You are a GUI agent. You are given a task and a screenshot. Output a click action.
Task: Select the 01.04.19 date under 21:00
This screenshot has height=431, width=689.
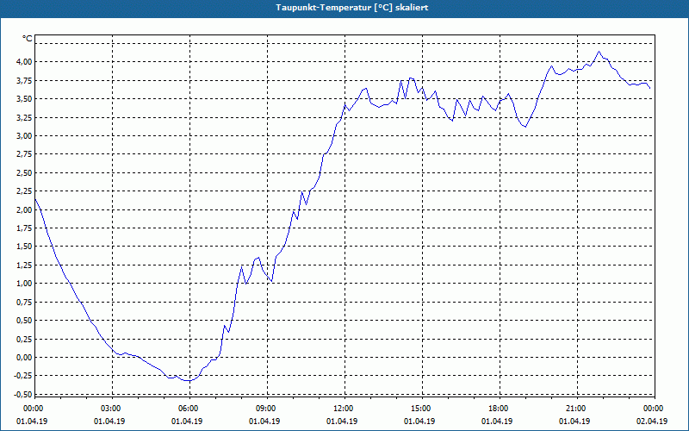[x=574, y=422]
